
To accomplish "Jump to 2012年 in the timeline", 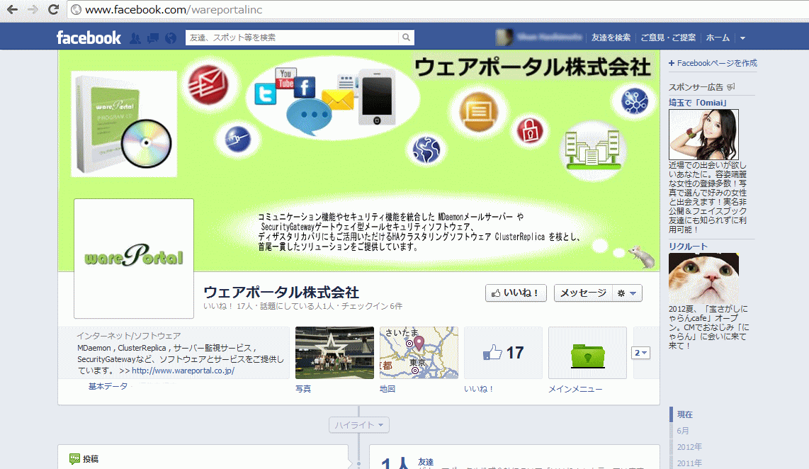I will point(689,447).
